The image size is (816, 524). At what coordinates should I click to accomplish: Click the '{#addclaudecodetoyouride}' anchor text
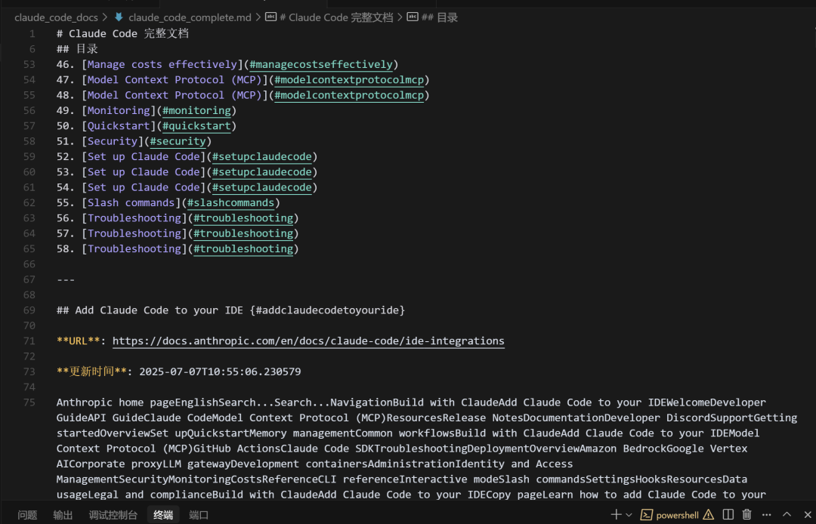pos(327,310)
